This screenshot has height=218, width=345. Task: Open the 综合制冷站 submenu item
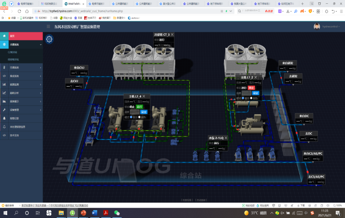13,59
